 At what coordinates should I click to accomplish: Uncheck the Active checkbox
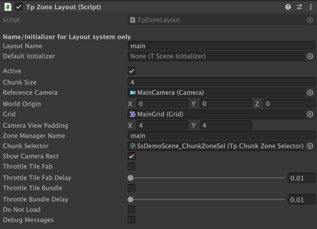tap(132, 71)
